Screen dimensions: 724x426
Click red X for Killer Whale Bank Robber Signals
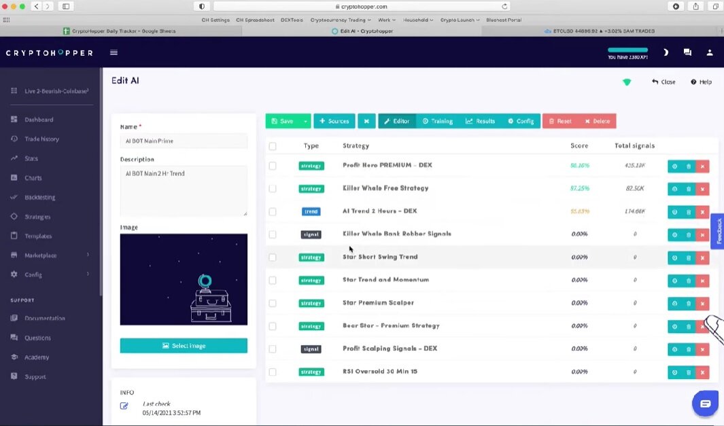click(702, 235)
